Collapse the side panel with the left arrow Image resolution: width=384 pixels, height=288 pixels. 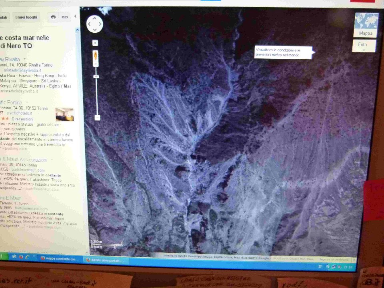coord(75,16)
